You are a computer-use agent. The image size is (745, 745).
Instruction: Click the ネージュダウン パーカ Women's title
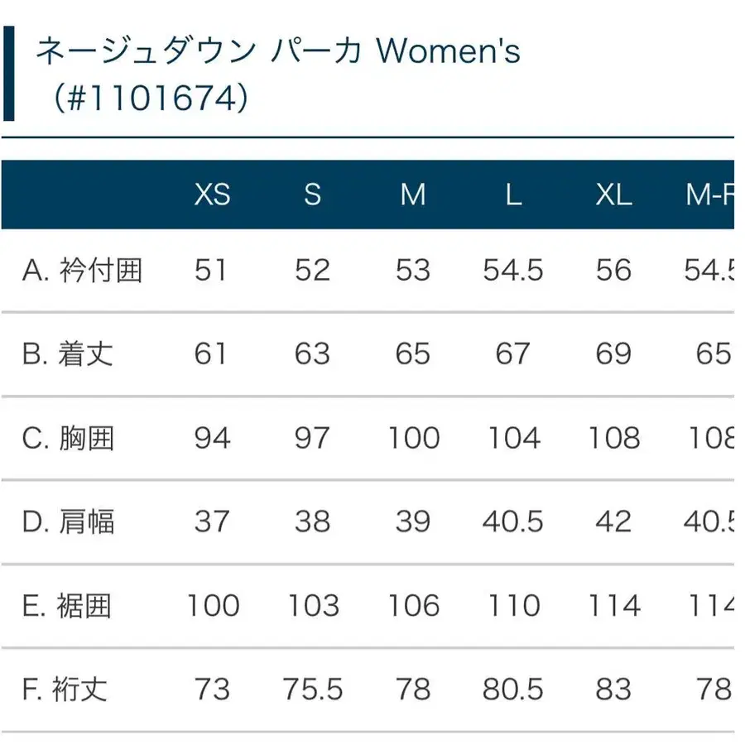[x=277, y=51]
